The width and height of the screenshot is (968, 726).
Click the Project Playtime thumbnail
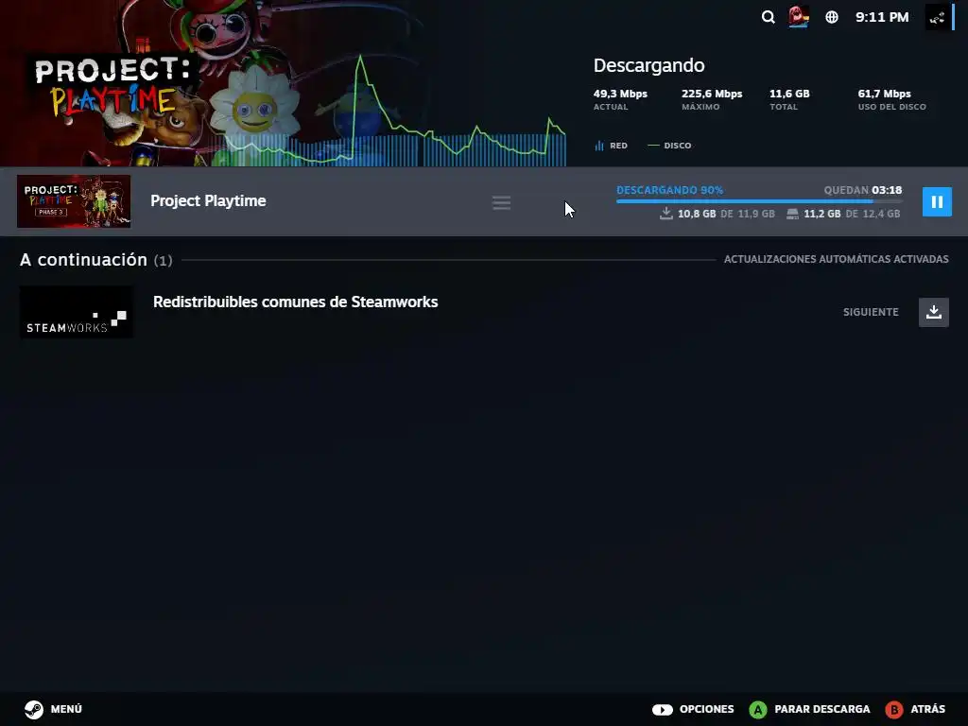tap(74, 201)
